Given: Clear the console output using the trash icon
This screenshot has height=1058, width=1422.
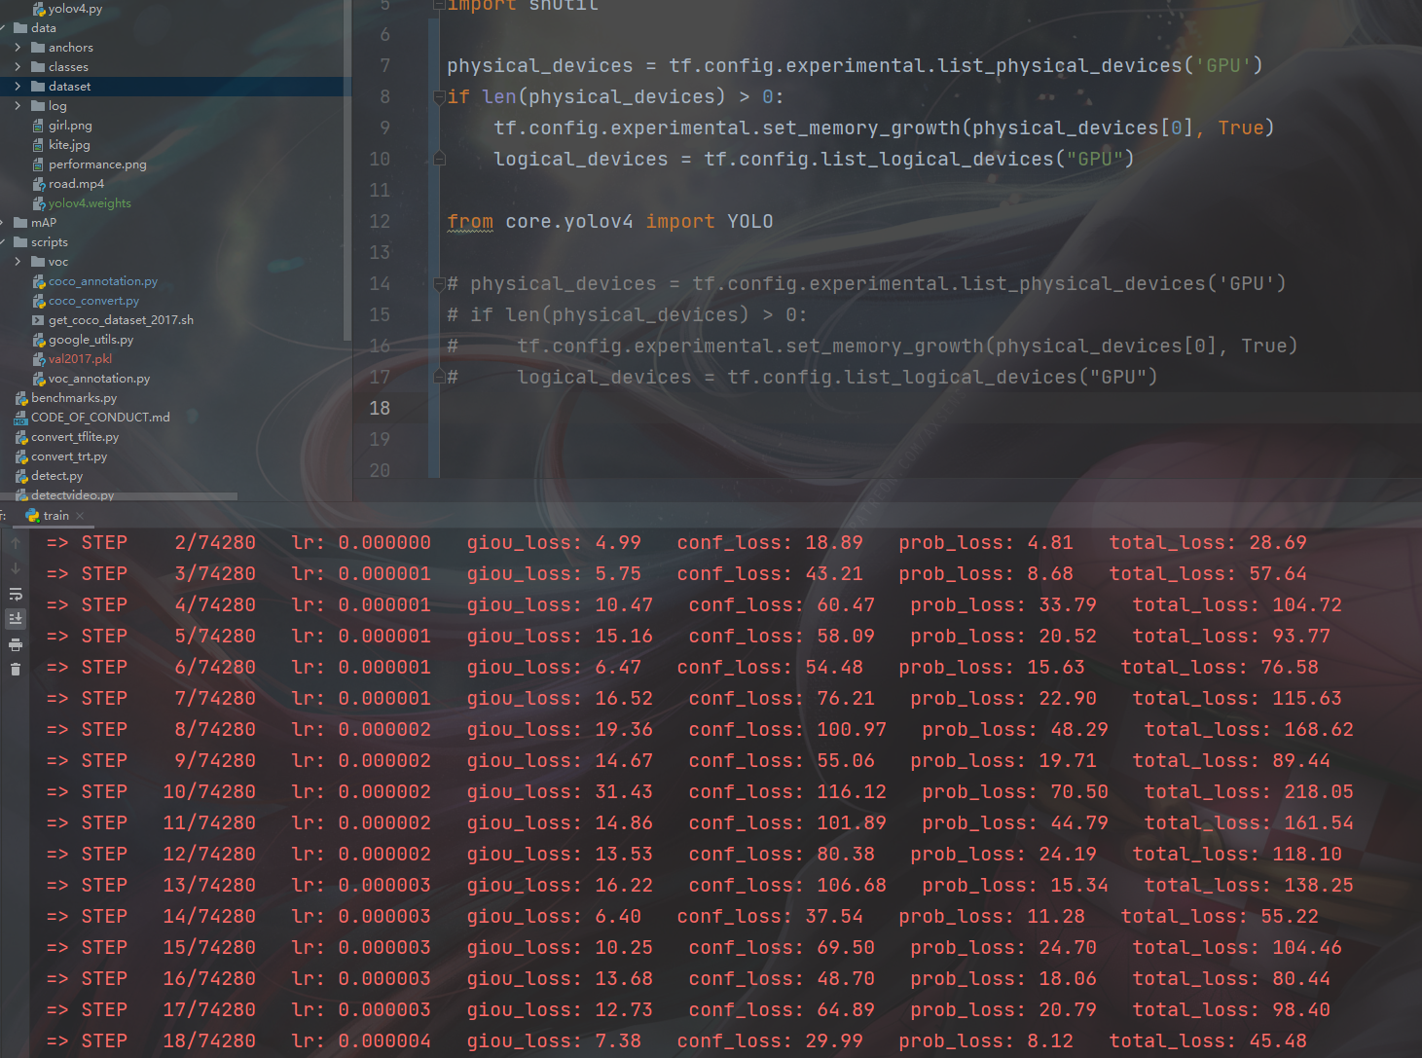Looking at the screenshot, I should tap(15, 669).
